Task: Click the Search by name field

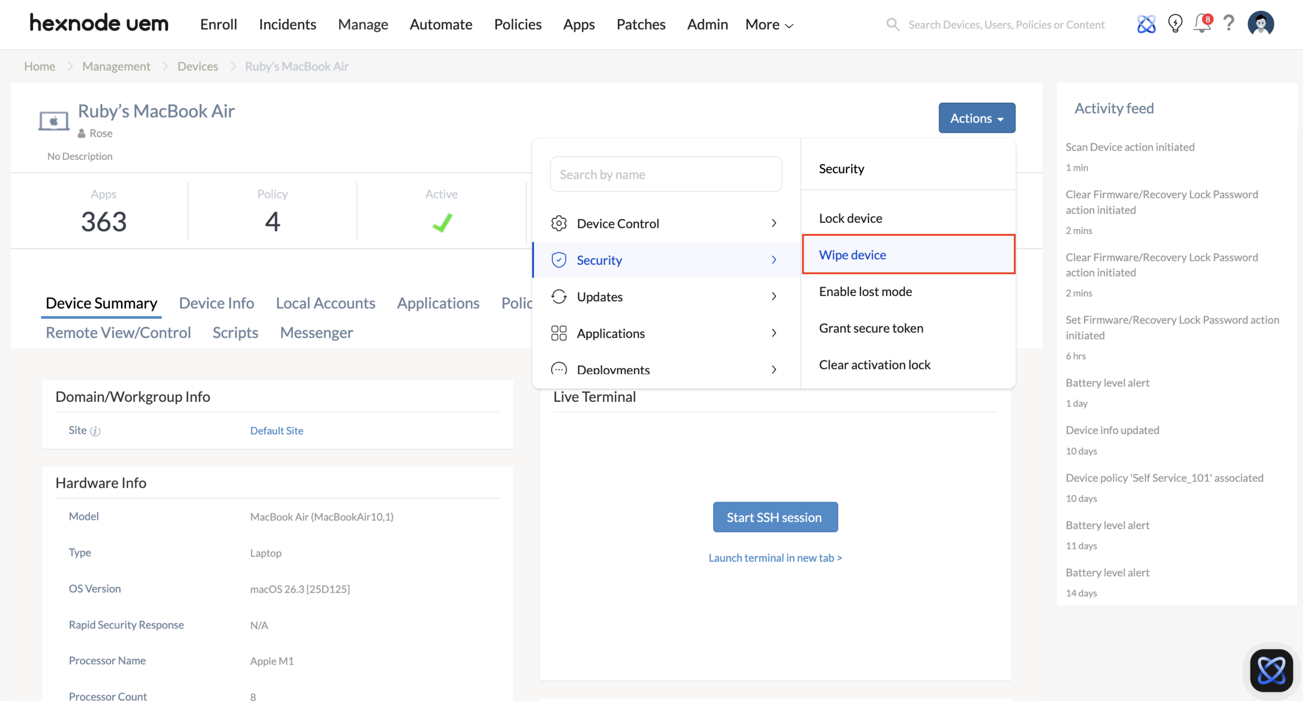Action: coord(665,174)
